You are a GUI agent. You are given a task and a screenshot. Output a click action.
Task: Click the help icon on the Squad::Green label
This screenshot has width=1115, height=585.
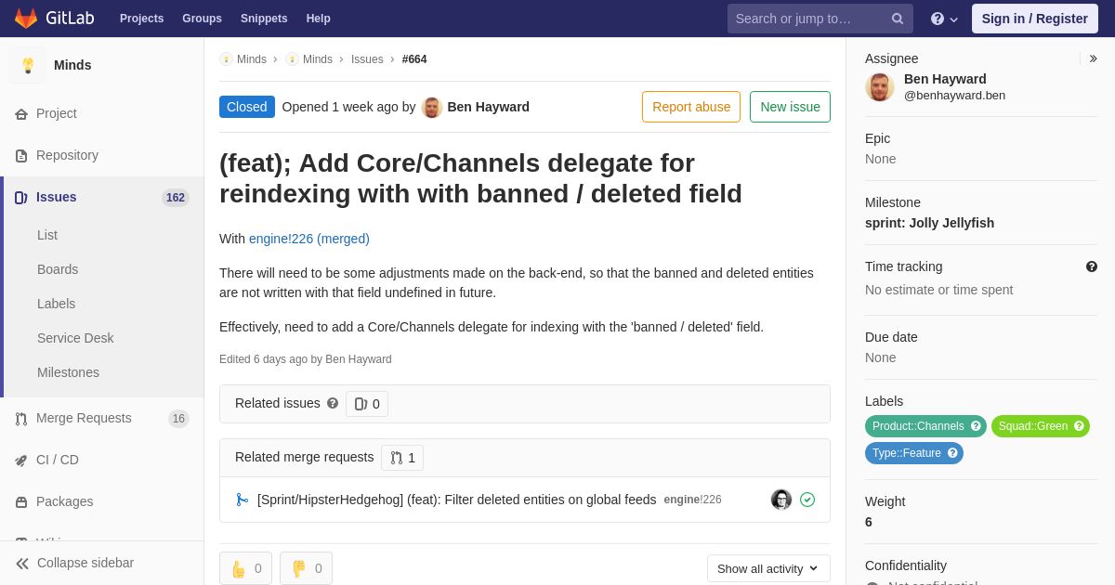[1079, 426]
